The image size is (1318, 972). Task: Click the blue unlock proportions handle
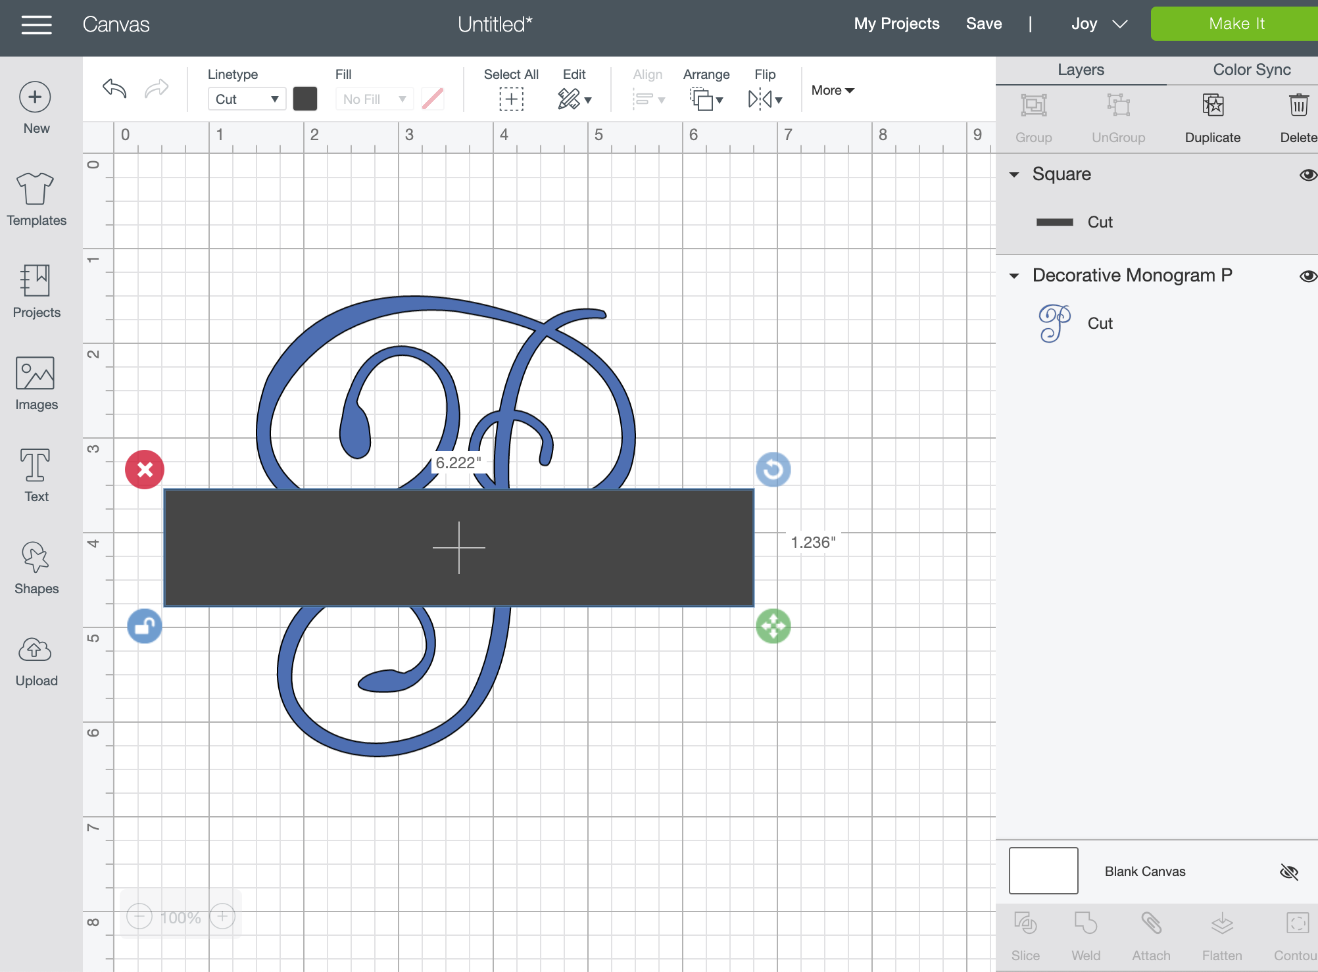[145, 626]
